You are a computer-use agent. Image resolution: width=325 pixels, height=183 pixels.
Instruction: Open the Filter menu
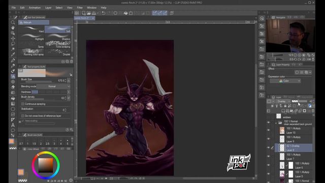tap(80, 8)
